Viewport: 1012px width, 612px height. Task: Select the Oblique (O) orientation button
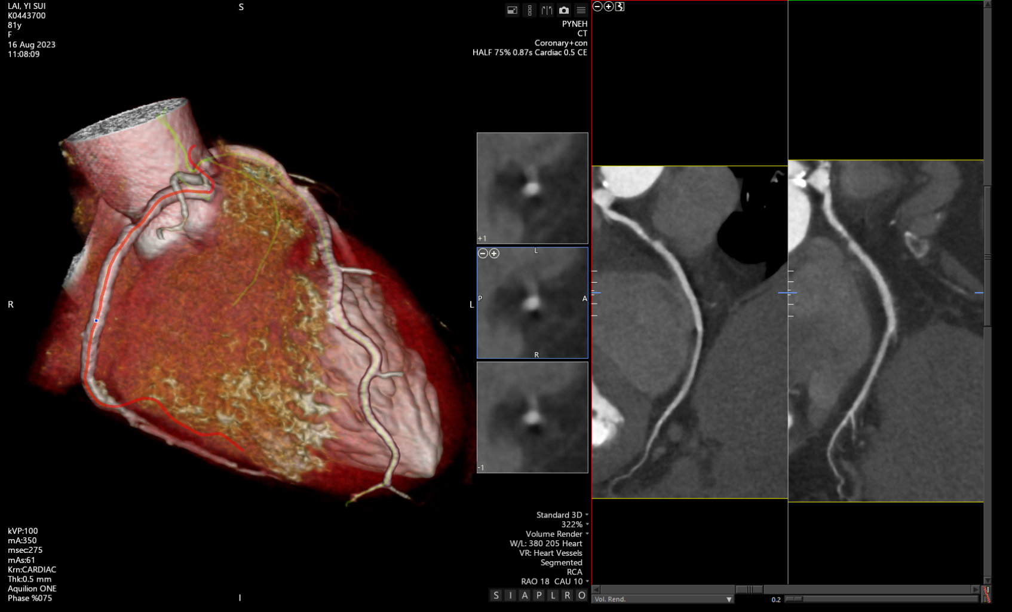coord(581,595)
